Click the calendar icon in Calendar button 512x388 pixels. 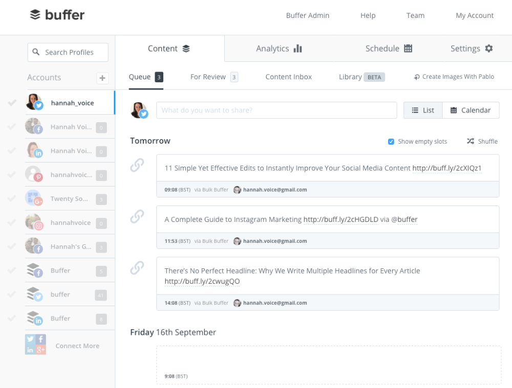(454, 110)
